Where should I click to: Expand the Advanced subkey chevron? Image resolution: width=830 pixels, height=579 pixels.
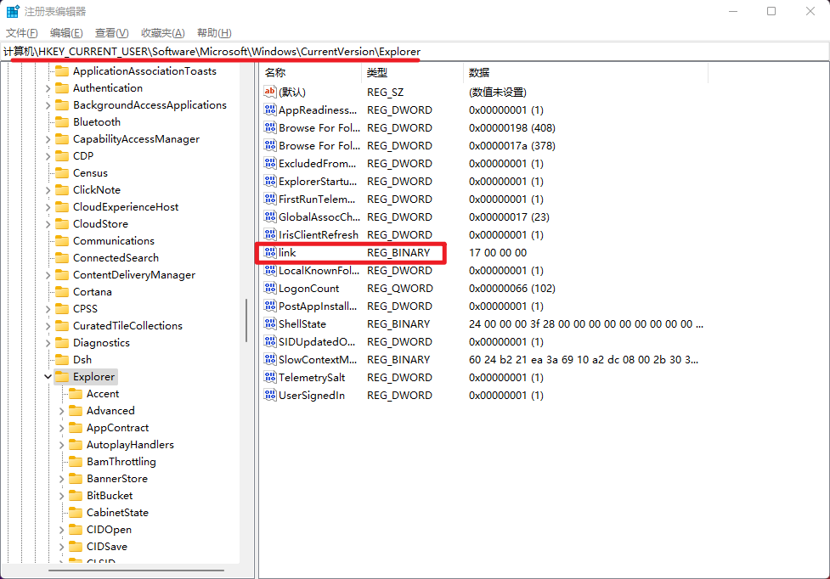(61, 411)
